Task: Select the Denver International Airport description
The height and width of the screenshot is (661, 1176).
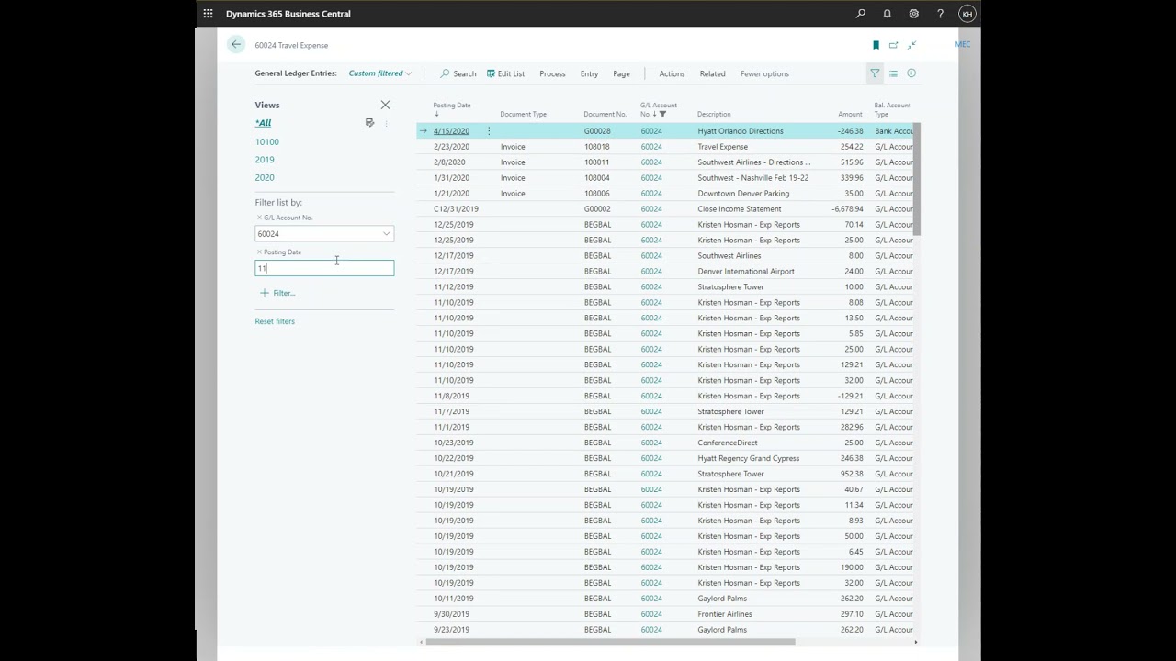Action: (746, 272)
